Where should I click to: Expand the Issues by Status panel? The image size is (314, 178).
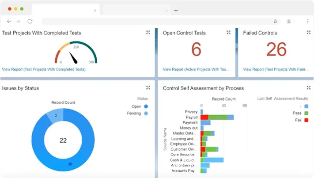[x=148, y=88]
